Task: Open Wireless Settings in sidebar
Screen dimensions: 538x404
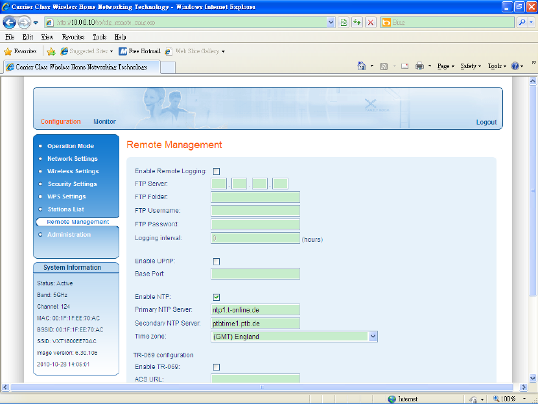Action: point(73,171)
